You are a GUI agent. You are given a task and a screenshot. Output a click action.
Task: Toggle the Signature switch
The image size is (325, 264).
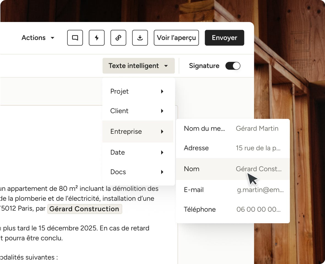233,66
